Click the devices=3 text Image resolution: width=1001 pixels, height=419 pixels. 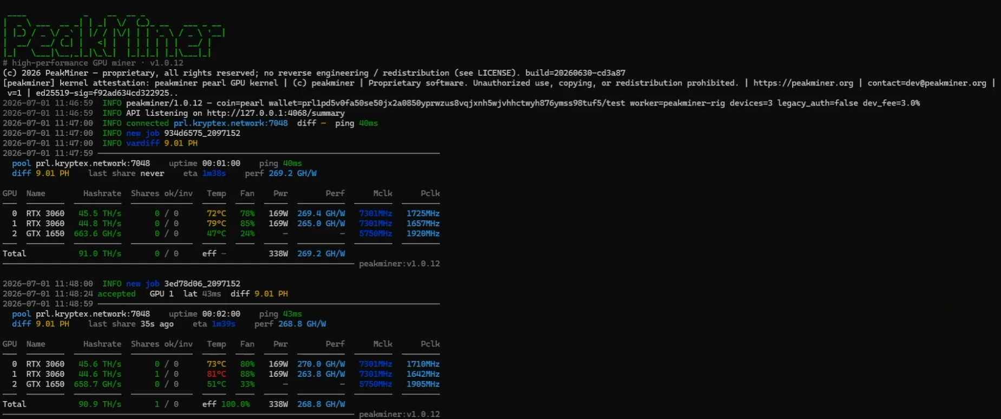(x=751, y=103)
